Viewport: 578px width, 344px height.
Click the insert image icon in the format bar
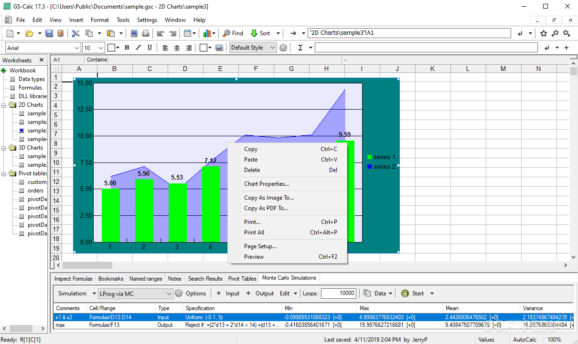[219, 48]
